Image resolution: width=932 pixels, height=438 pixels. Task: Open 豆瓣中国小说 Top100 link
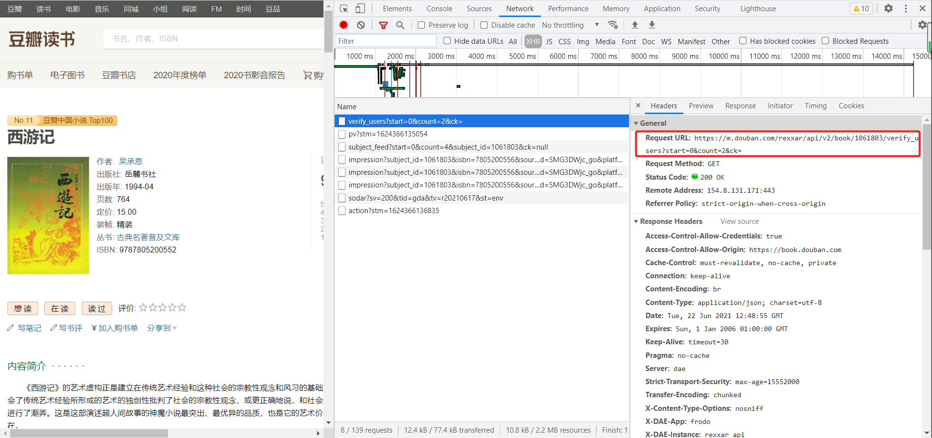coord(78,120)
